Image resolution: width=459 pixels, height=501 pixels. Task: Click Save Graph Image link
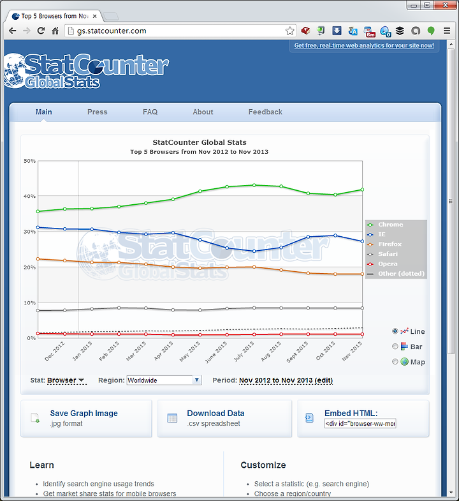point(84,413)
